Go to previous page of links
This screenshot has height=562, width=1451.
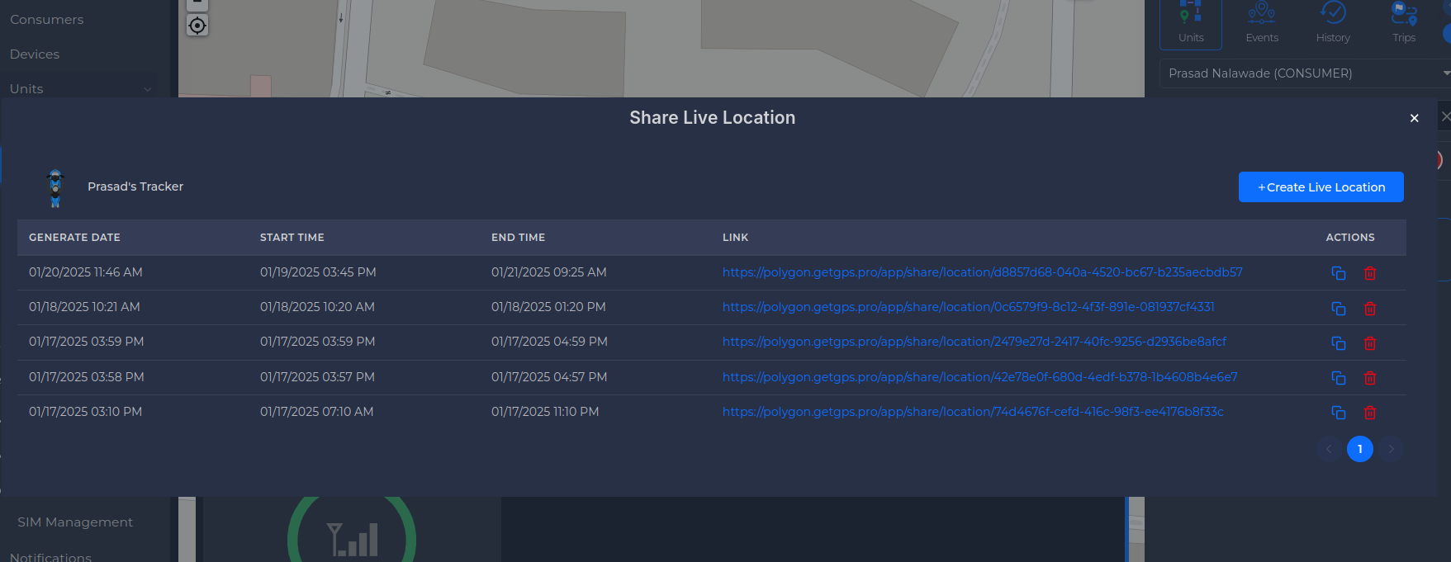click(x=1329, y=449)
